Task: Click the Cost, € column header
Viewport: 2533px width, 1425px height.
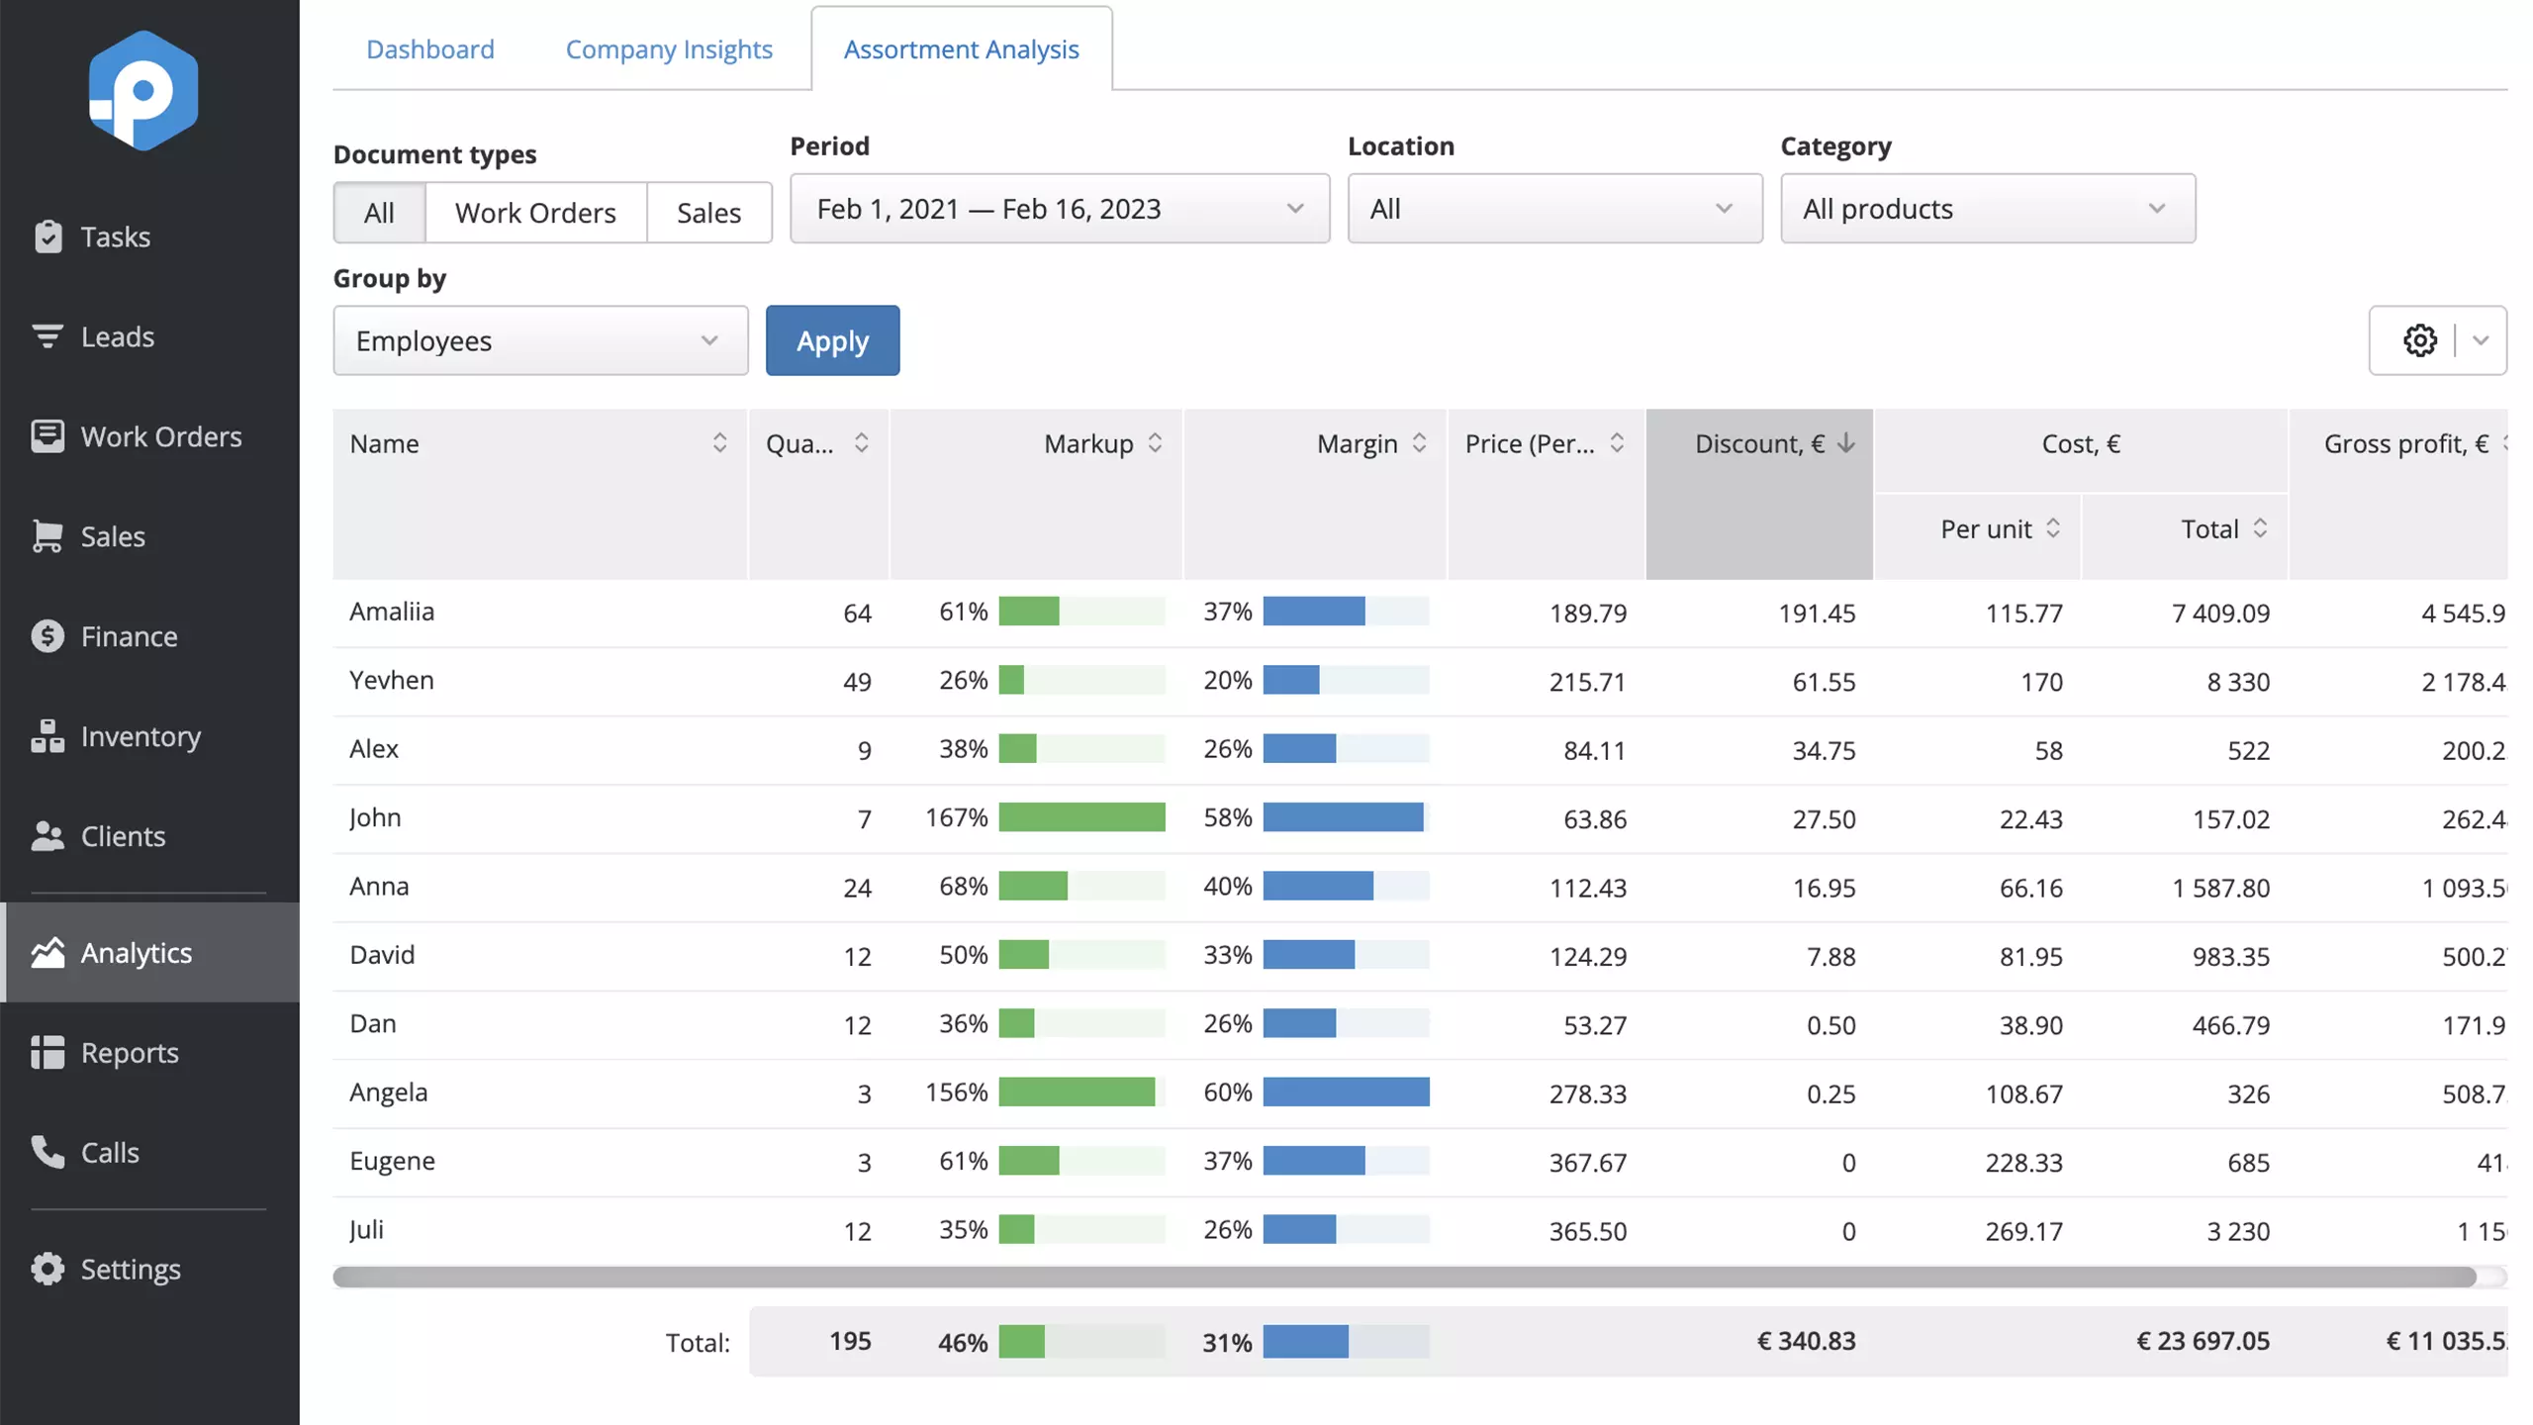Action: click(2081, 443)
